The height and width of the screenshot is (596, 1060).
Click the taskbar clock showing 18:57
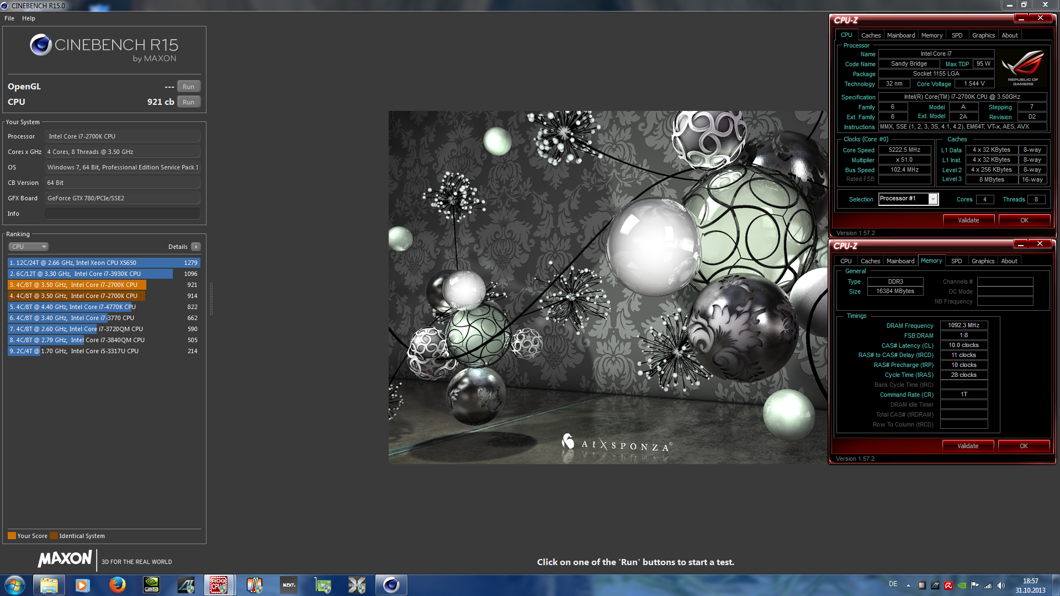tap(1030, 586)
